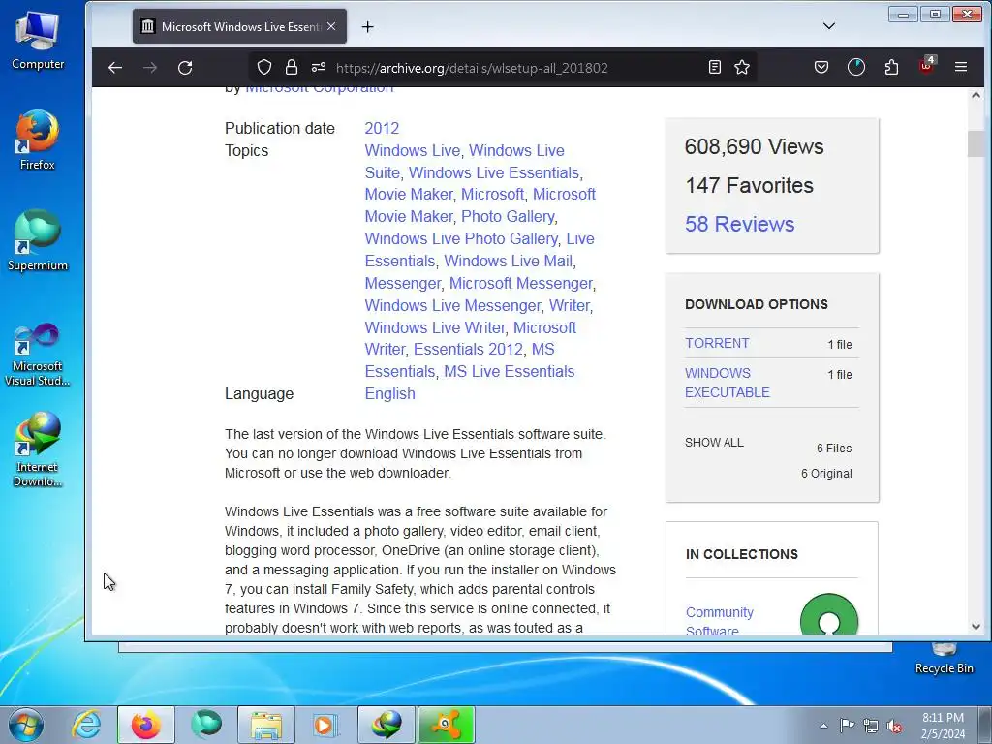Open the Windows Live Essentials topic link
This screenshot has height=744, width=992.
(494, 172)
